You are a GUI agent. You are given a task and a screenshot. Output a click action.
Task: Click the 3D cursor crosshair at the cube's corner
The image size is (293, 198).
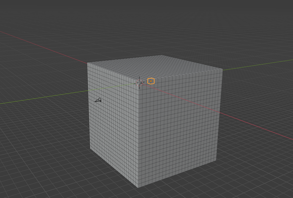[139, 83]
